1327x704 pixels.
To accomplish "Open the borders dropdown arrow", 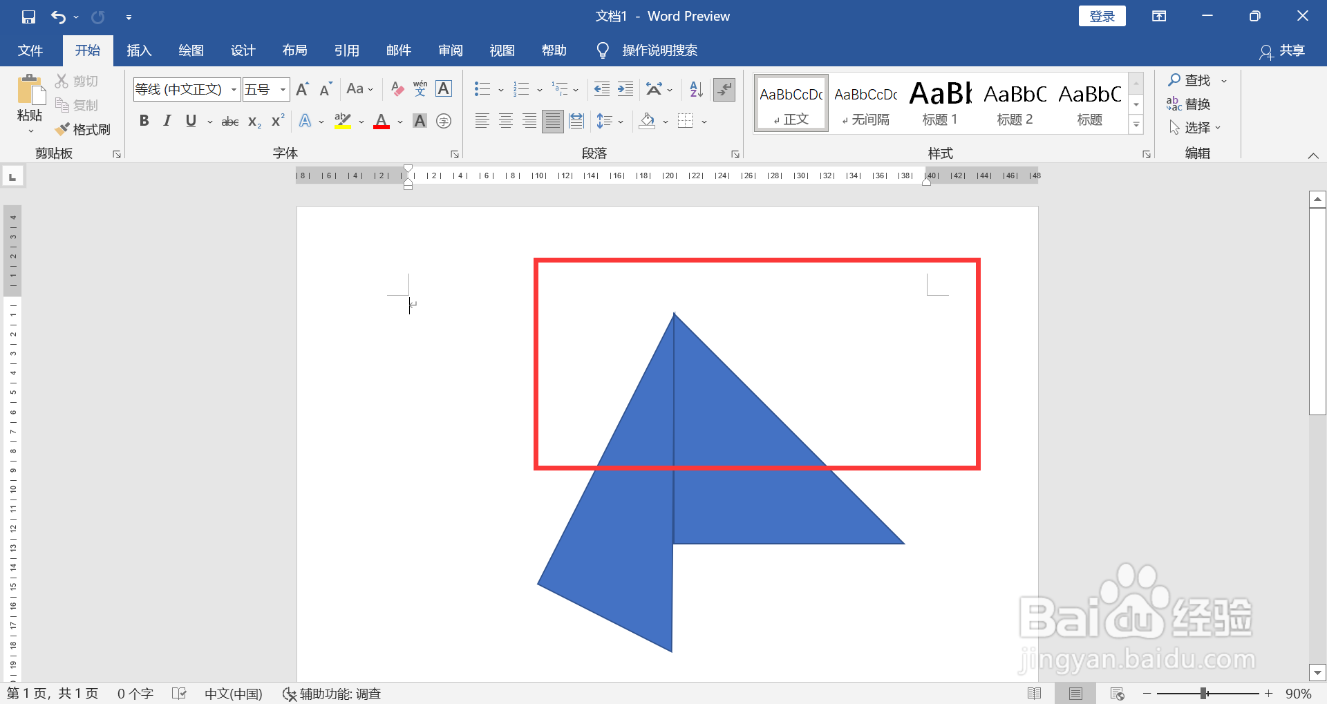I will [704, 122].
